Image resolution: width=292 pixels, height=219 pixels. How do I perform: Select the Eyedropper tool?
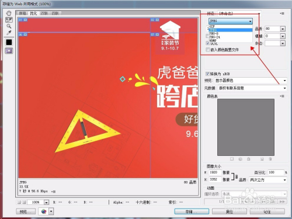[9, 33]
